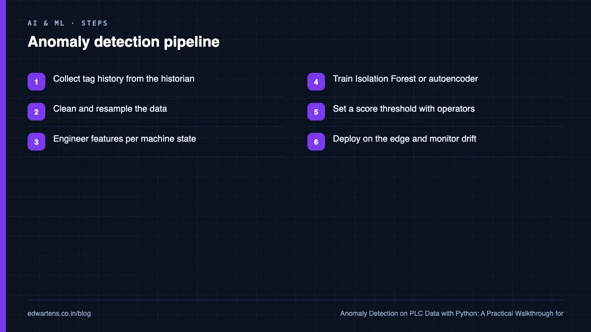Screen dimensions: 591x332
Task: Click the step 4 number badge
Action: pyautogui.click(x=316, y=82)
